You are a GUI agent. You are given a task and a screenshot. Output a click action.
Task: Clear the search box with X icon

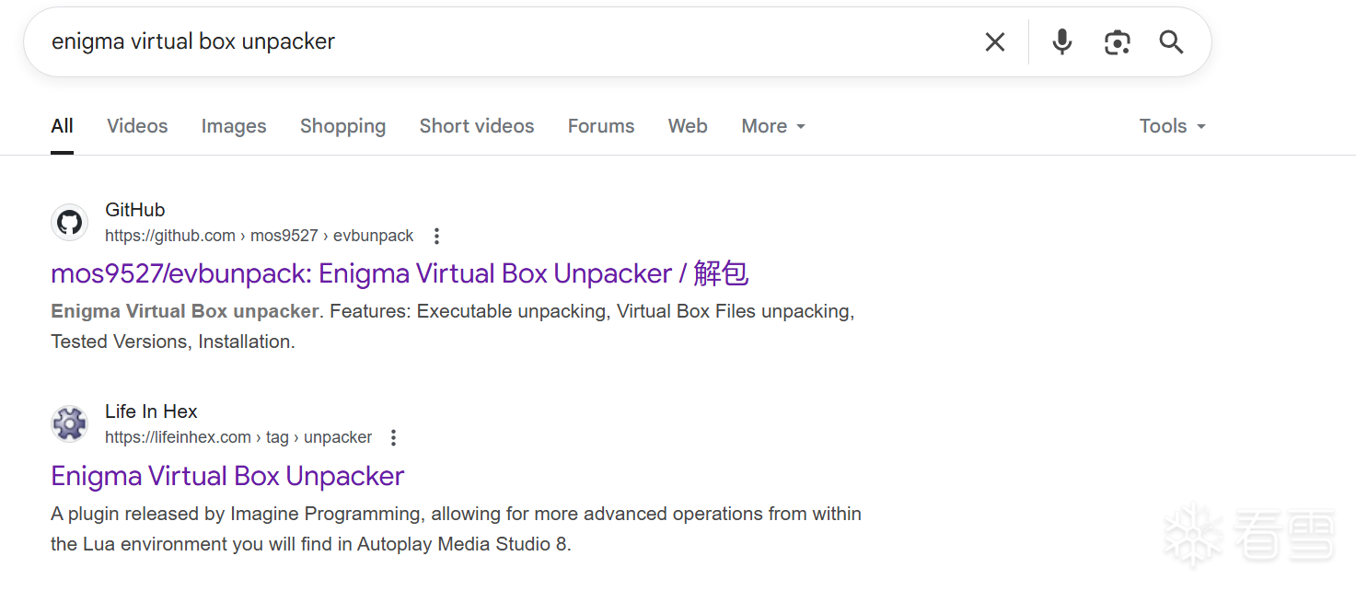point(994,41)
